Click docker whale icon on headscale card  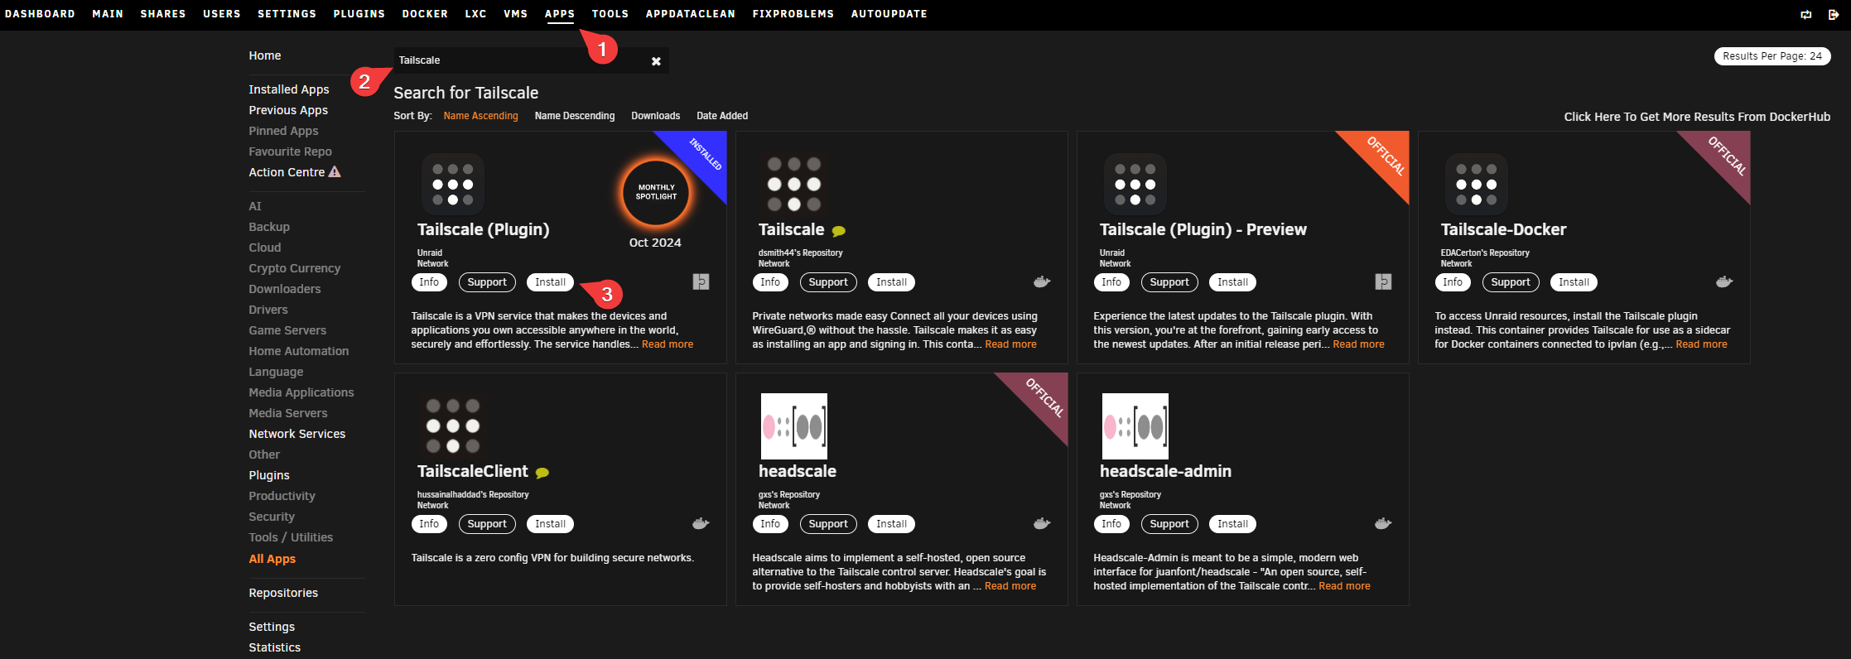[1042, 524]
